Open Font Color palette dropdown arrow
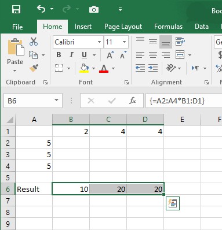 pyautogui.click(x=114, y=68)
